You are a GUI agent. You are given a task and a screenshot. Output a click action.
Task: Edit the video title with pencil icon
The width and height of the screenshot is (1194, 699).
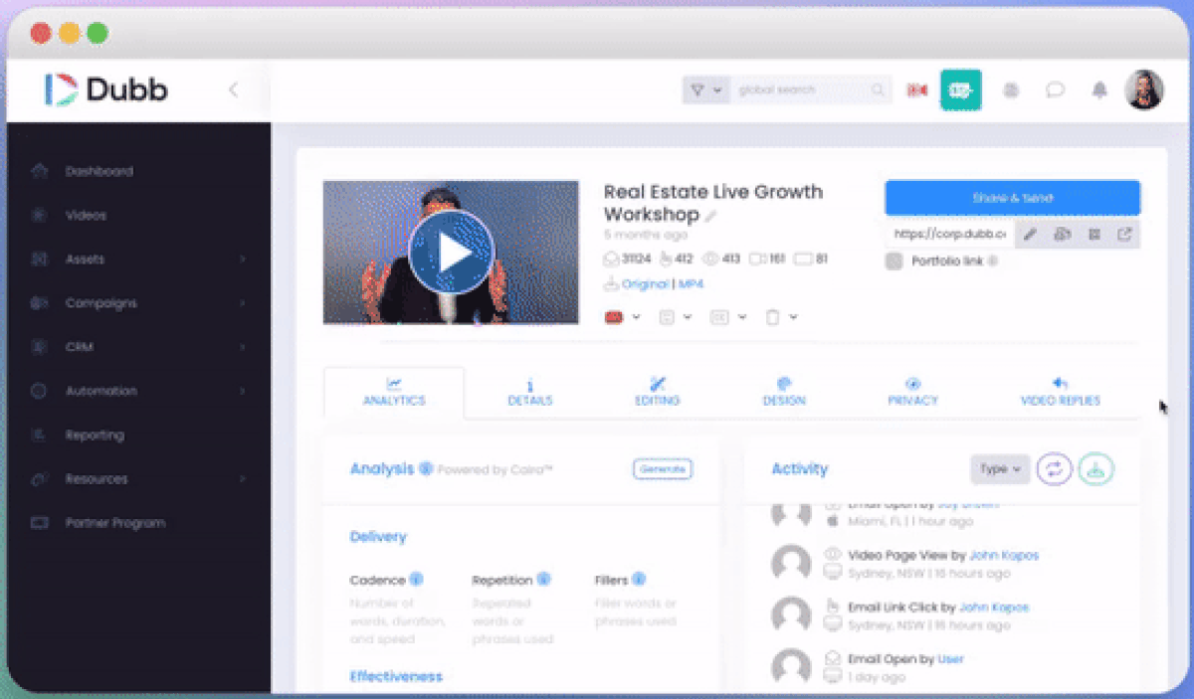711,216
